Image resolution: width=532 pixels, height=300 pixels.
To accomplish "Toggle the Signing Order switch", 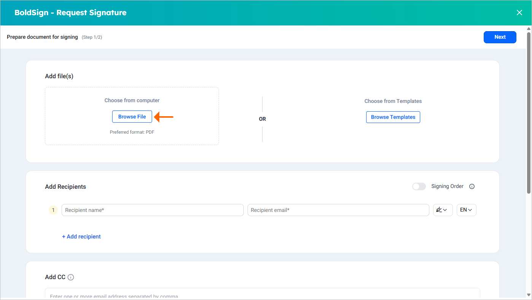I will pos(419,186).
